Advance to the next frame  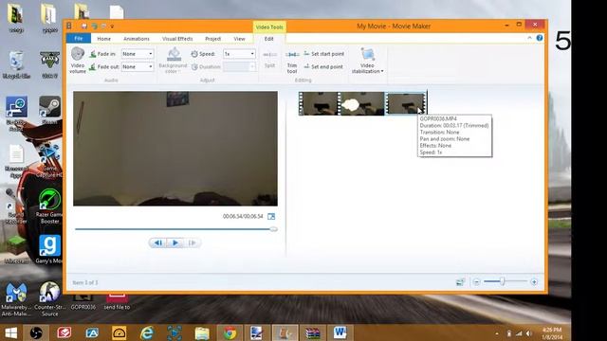[x=192, y=242]
